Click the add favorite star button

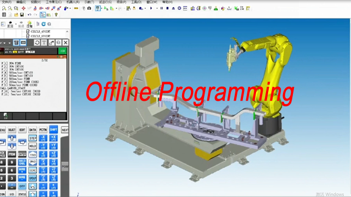coord(30,24)
